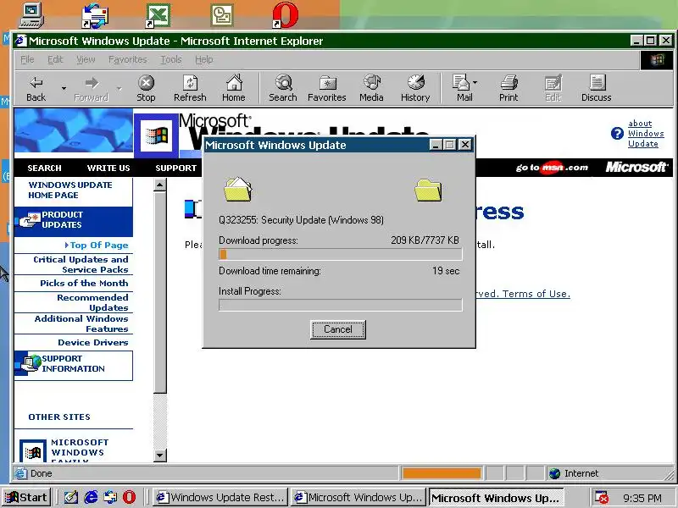This screenshot has height=508, width=678.
Task: Click the Forward toolbar button
Action: tap(91, 89)
